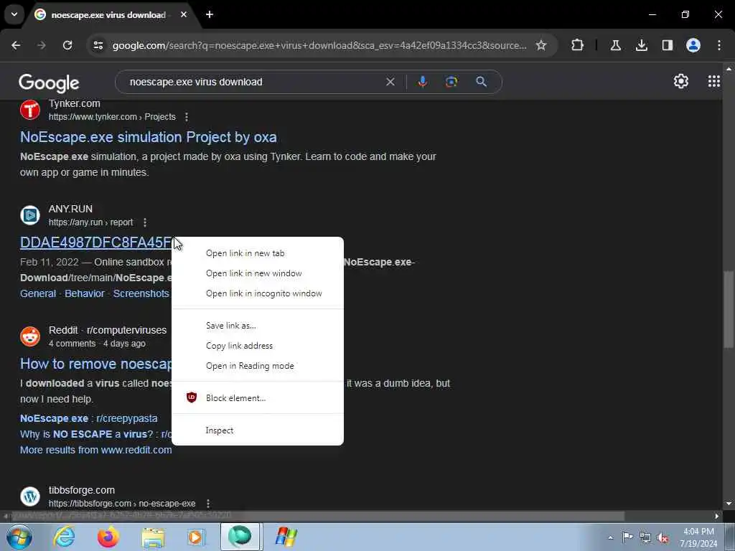Click the Tynker site favicon
Image resolution: width=735 pixels, height=551 pixels.
[30, 110]
